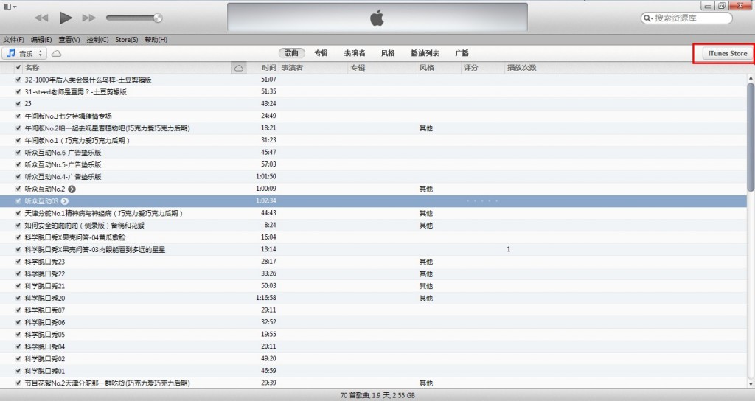The width and height of the screenshot is (755, 401).
Task: Switch to the 专辑 tab
Action: [321, 53]
